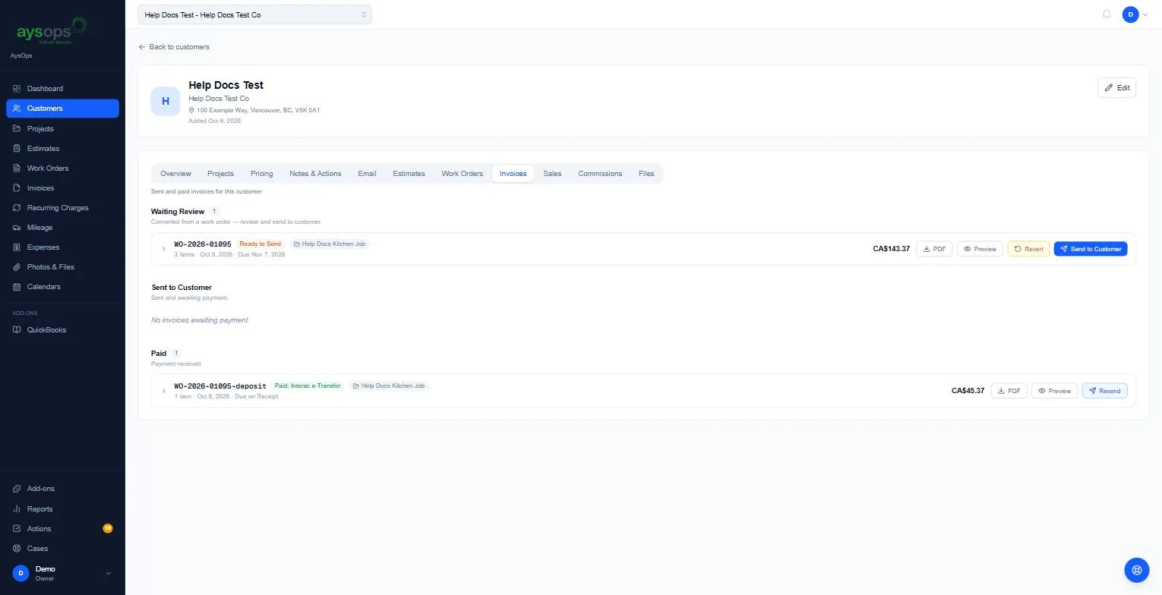Click the Expenses sidebar icon
Screen dimensions: 1162x595
[x=17, y=247]
